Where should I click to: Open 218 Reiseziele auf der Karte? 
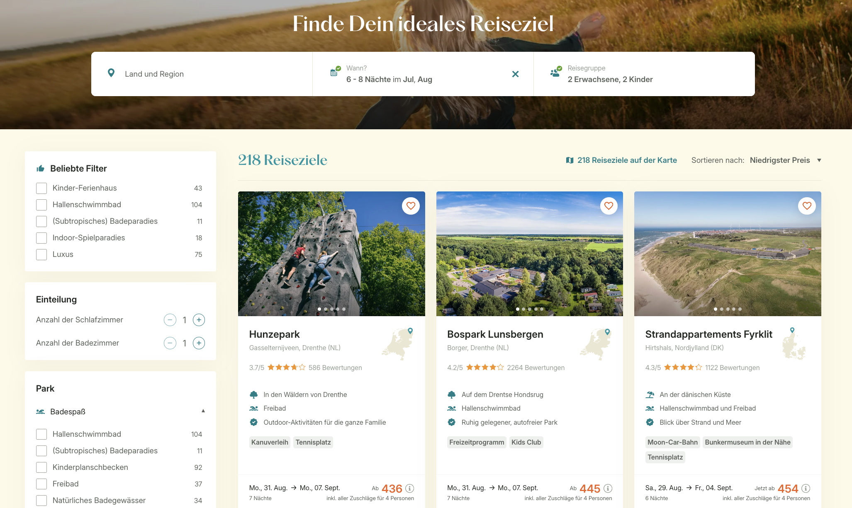point(621,160)
